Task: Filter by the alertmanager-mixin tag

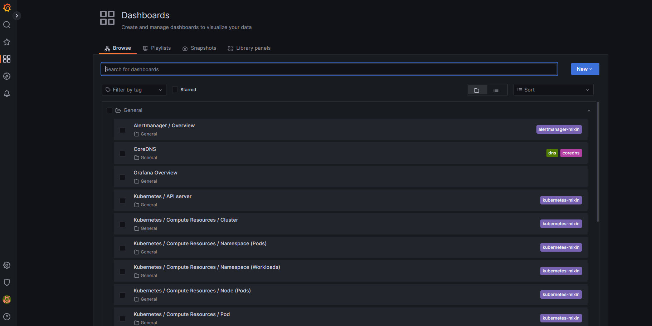Action: coord(559,129)
